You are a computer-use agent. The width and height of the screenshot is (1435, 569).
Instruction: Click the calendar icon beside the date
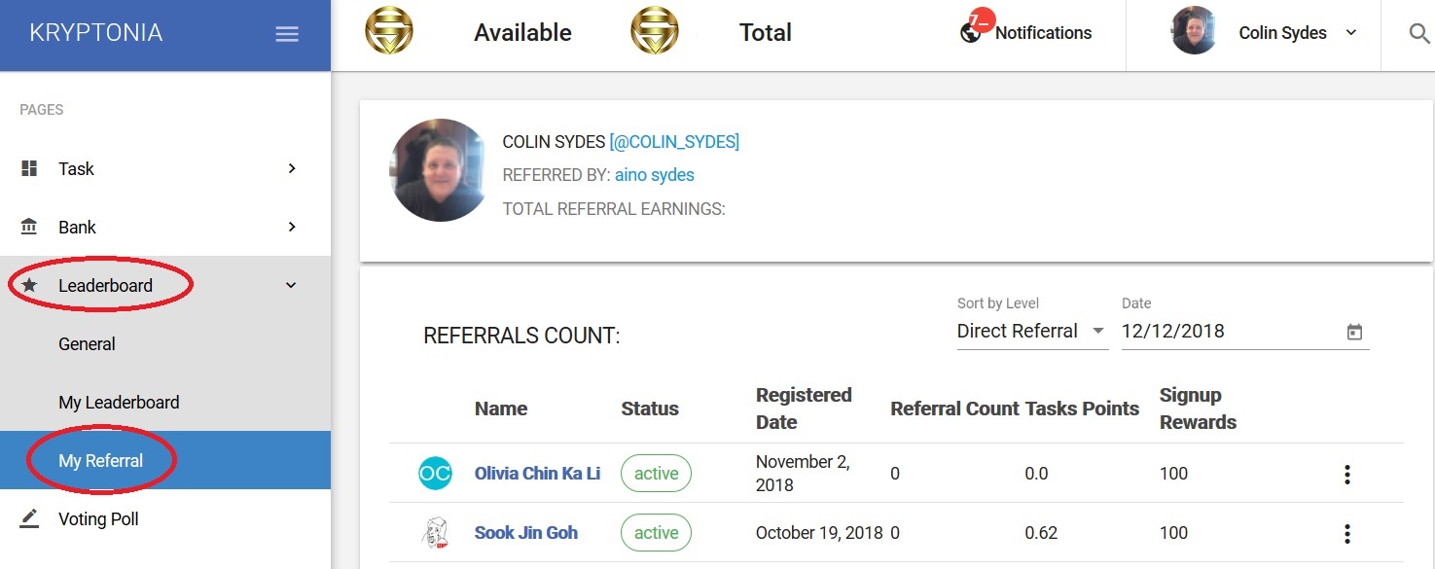[x=1354, y=332]
